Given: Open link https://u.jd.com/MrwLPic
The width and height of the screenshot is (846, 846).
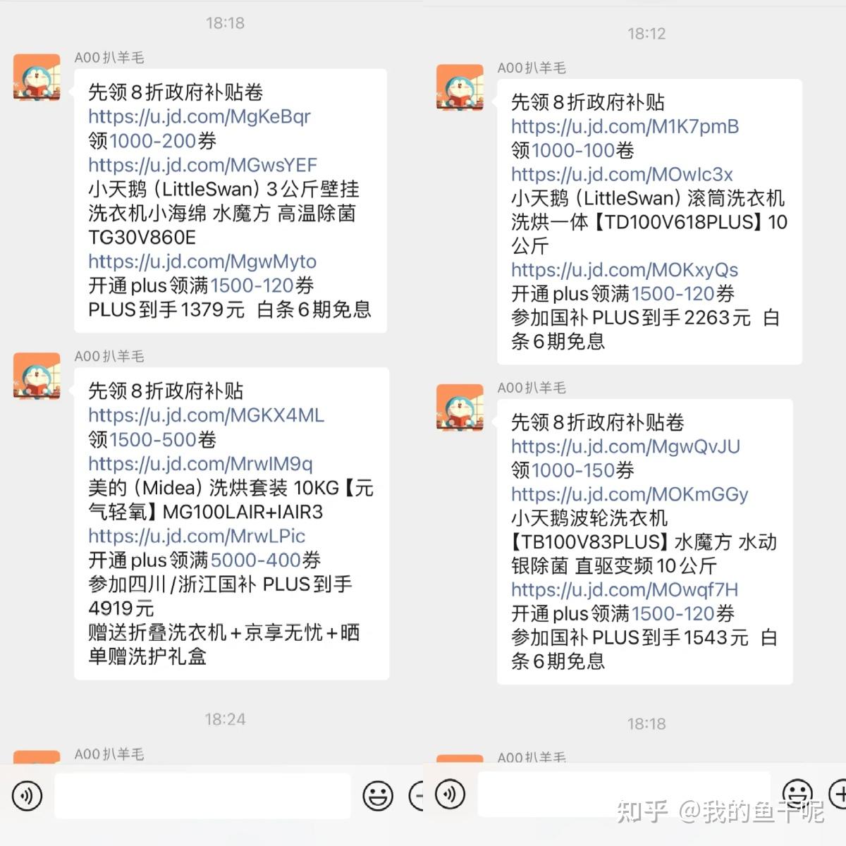Looking at the screenshot, I should tap(197, 536).
